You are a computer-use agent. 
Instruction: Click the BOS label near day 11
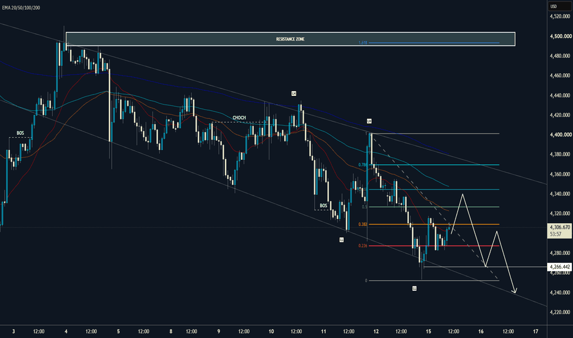[323, 206]
